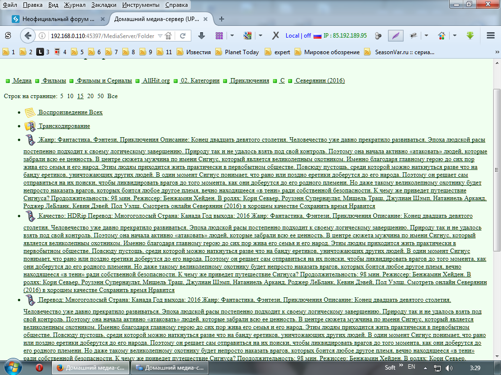Screen dimensions: 501x375
Task: Expand the dropdown beside the colorful house icon
Action: pos(455,36)
